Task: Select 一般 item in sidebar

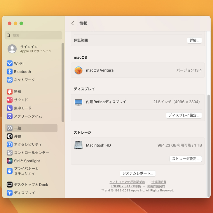Action: click(31, 128)
